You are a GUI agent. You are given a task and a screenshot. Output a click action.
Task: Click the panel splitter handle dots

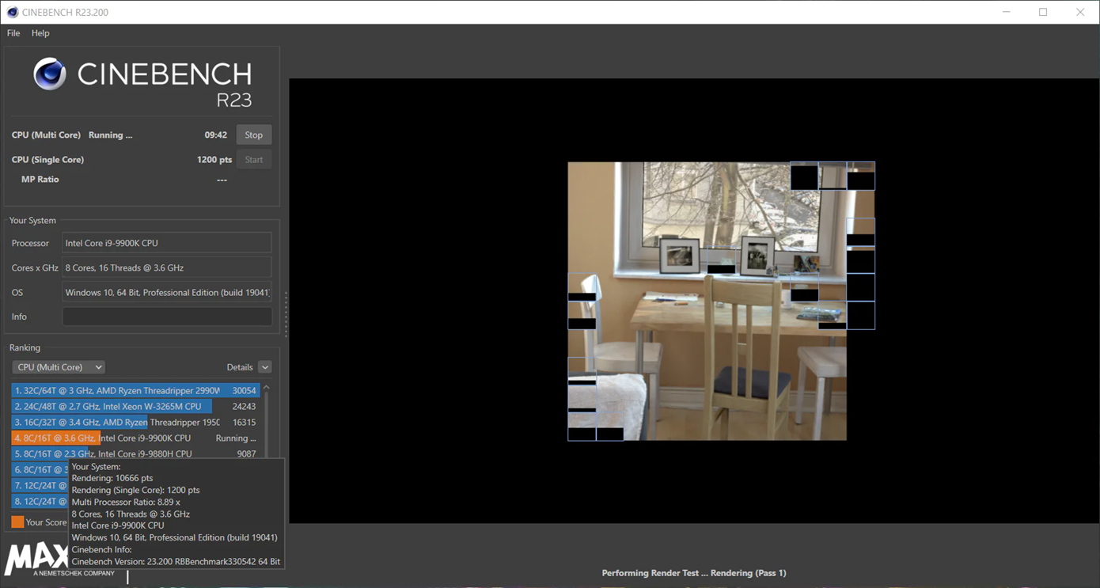[286, 315]
